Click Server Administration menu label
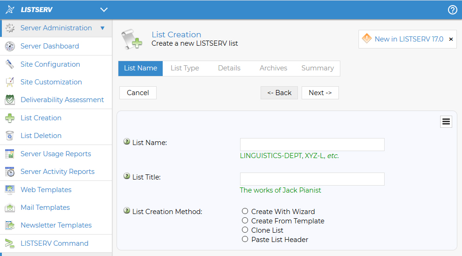 56,28
